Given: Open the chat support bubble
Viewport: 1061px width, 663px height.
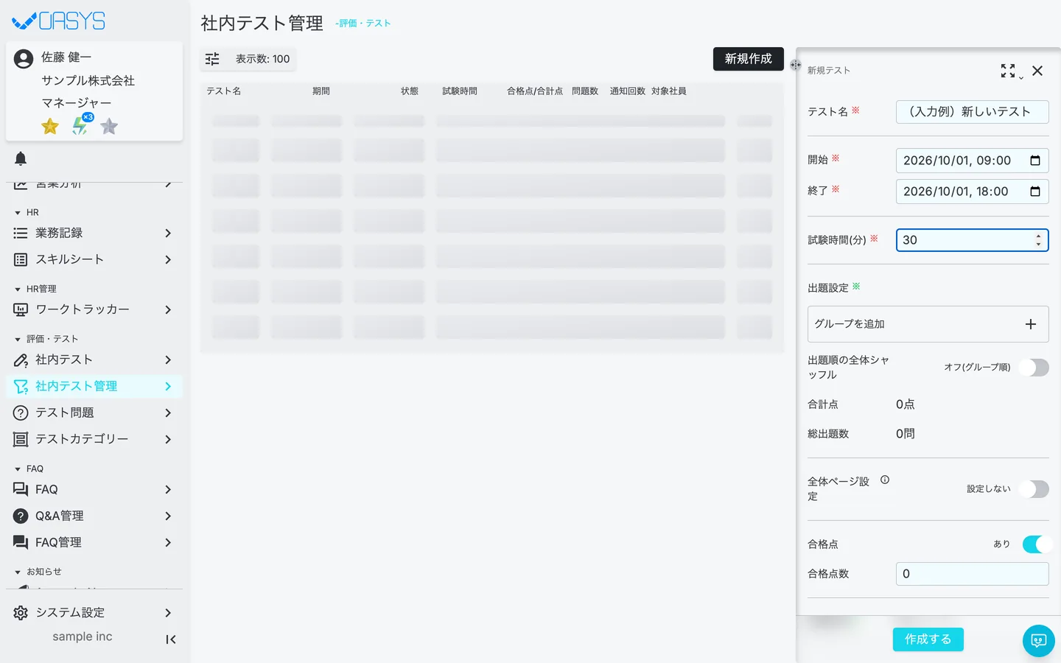Looking at the screenshot, I should pyautogui.click(x=1039, y=641).
